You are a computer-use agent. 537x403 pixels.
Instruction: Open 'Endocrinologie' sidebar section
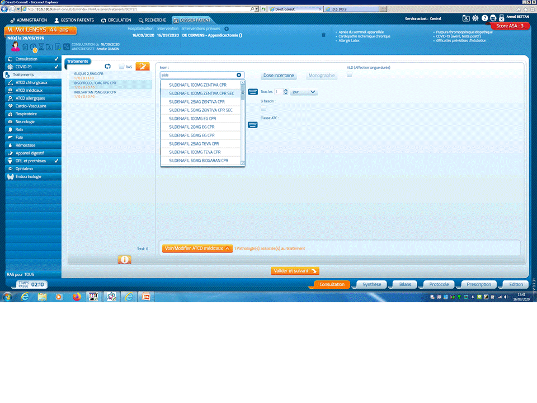coord(33,177)
